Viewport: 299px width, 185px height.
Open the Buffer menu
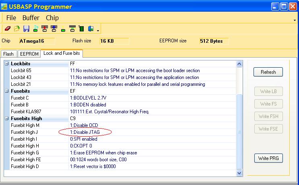pos(31,18)
